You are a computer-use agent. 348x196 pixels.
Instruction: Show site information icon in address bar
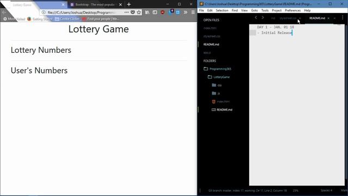43,13
